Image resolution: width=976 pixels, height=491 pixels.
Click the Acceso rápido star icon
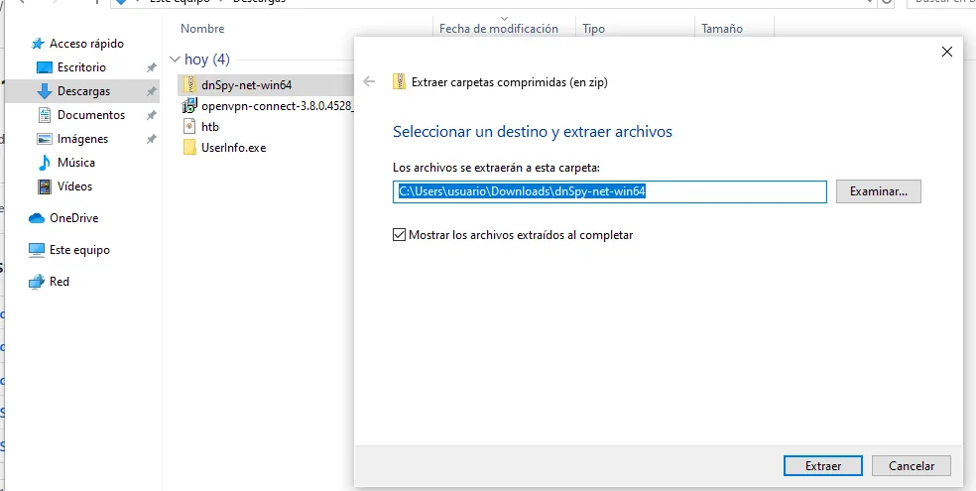(39, 44)
